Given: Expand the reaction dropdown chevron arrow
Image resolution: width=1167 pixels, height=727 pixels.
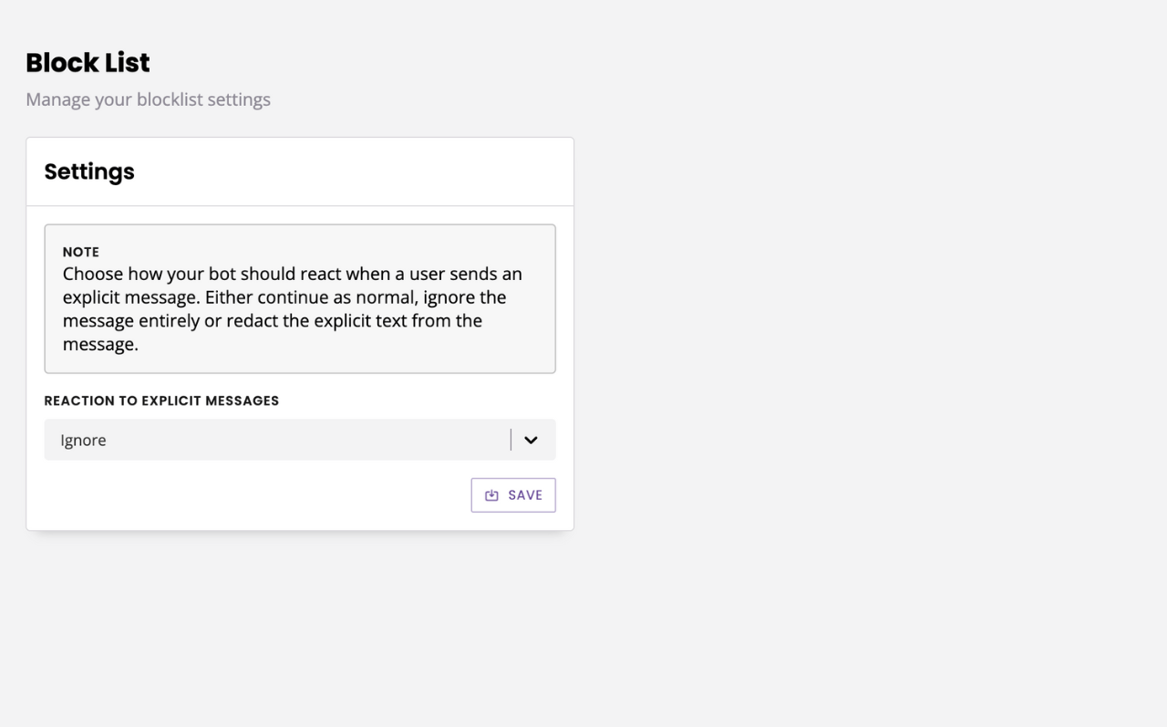Looking at the screenshot, I should coord(531,440).
